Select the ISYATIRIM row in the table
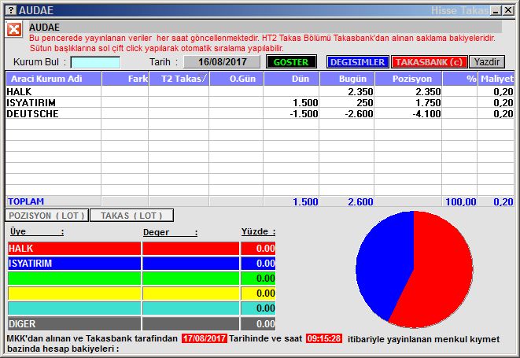The image size is (520, 358). [260, 102]
